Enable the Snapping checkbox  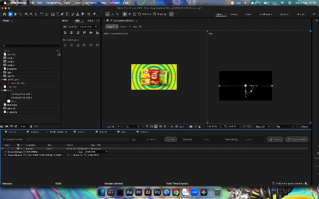coord(154,14)
